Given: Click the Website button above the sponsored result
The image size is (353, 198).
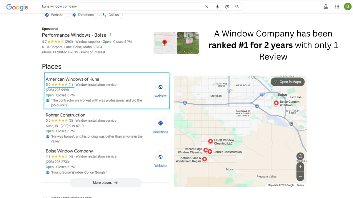Looking at the screenshot, I should click(54, 15).
